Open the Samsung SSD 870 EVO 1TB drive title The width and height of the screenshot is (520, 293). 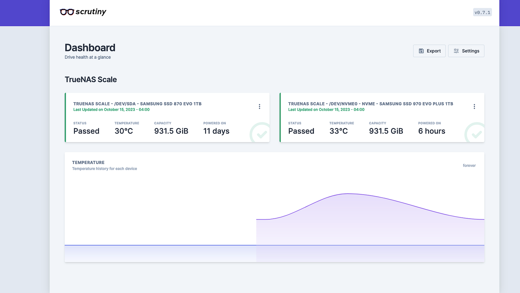pos(137,104)
